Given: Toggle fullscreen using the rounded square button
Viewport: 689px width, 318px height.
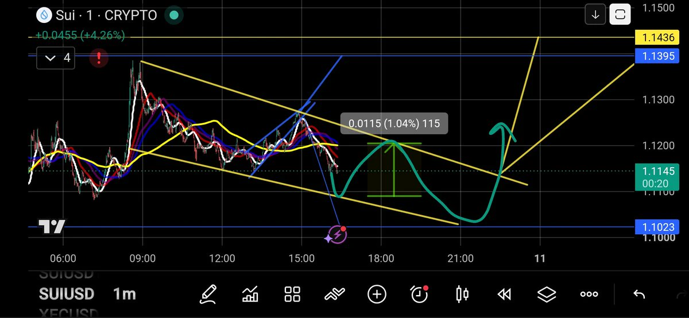Looking at the screenshot, I should pos(620,15).
